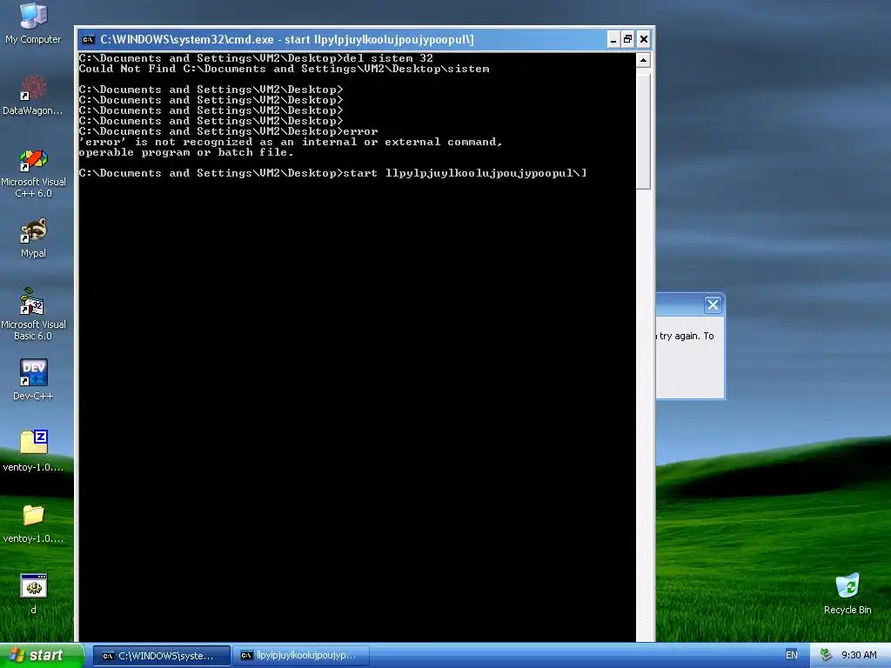891x668 pixels.
Task: Close the cmd.exe window
Action: point(643,40)
